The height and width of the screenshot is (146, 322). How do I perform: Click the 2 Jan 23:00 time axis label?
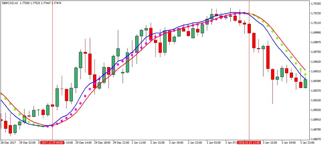(195, 142)
